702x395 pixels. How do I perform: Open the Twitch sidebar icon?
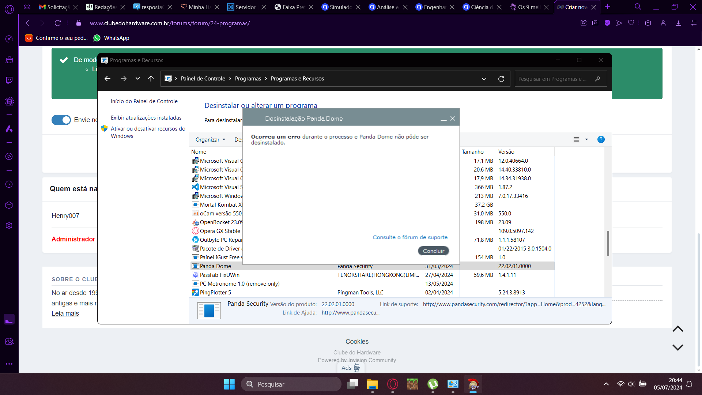tap(9, 80)
